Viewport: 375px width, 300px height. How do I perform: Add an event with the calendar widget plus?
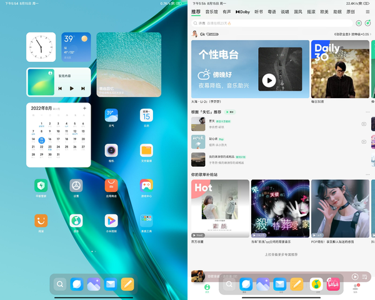point(84,108)
